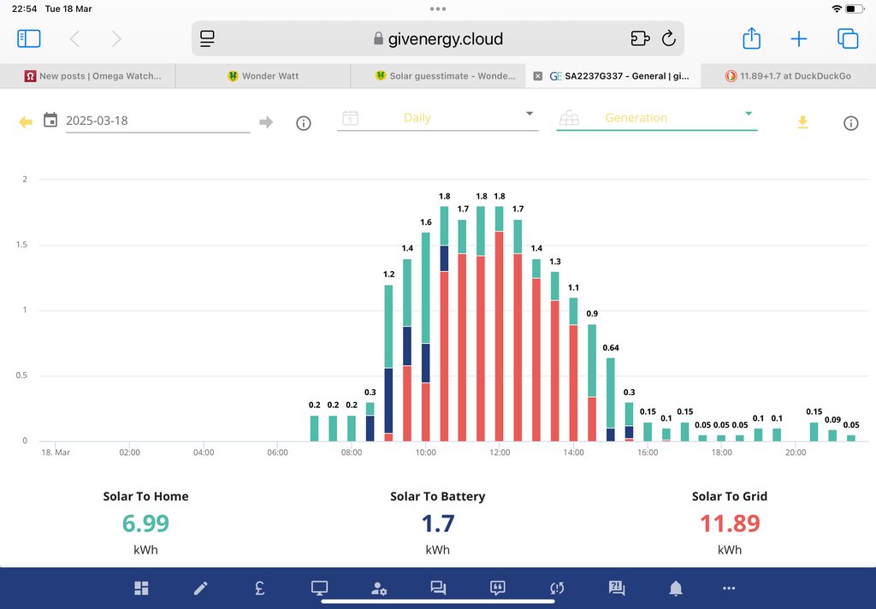Open the user settings icon in bottom bar
876x609 pixels.
[379, 588]
